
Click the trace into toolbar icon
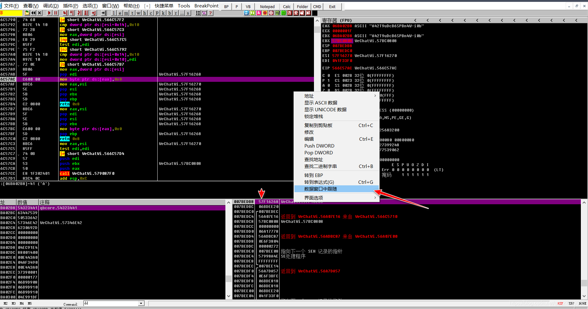pyautogui.click(x=80, y=13)
